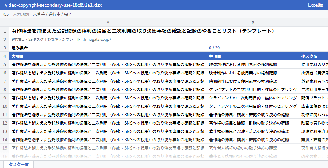Select cell B11 著作権の帰属と譲渡・許諾の取り決めの確認
This screenshot has width=328, height=168.
253,114
